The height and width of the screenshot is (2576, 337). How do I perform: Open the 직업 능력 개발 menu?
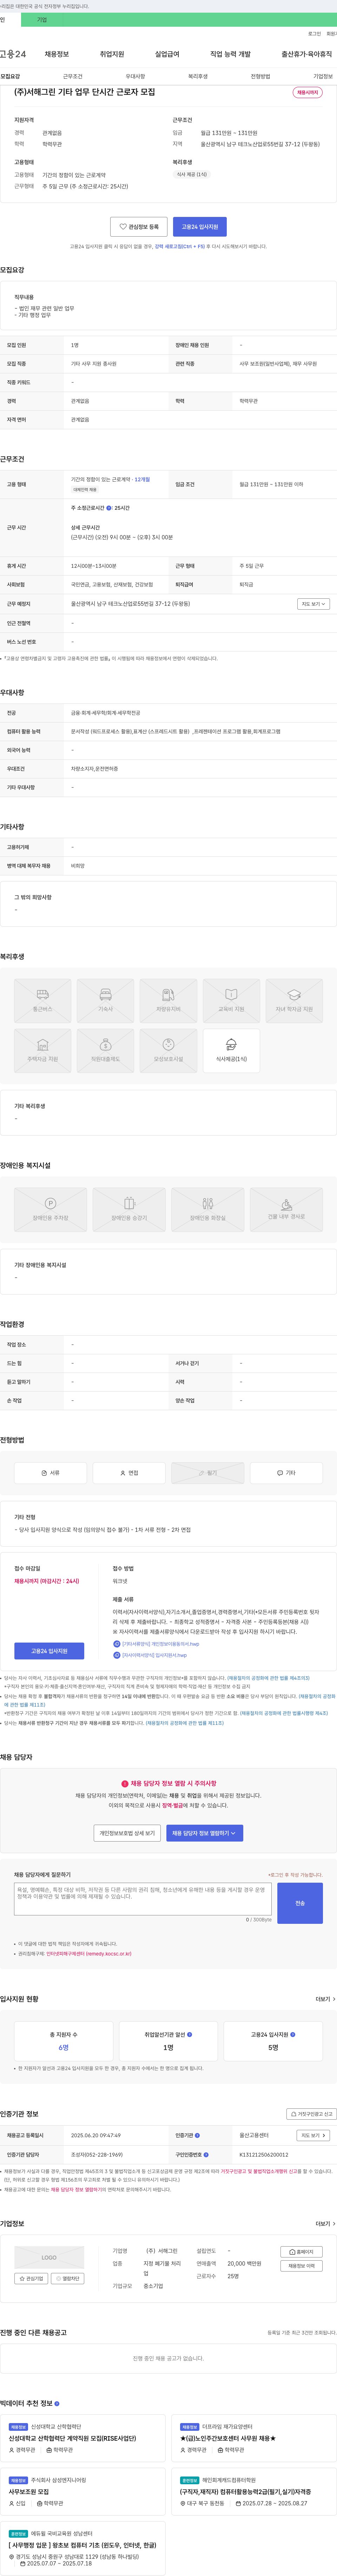[x=230, y=54]
